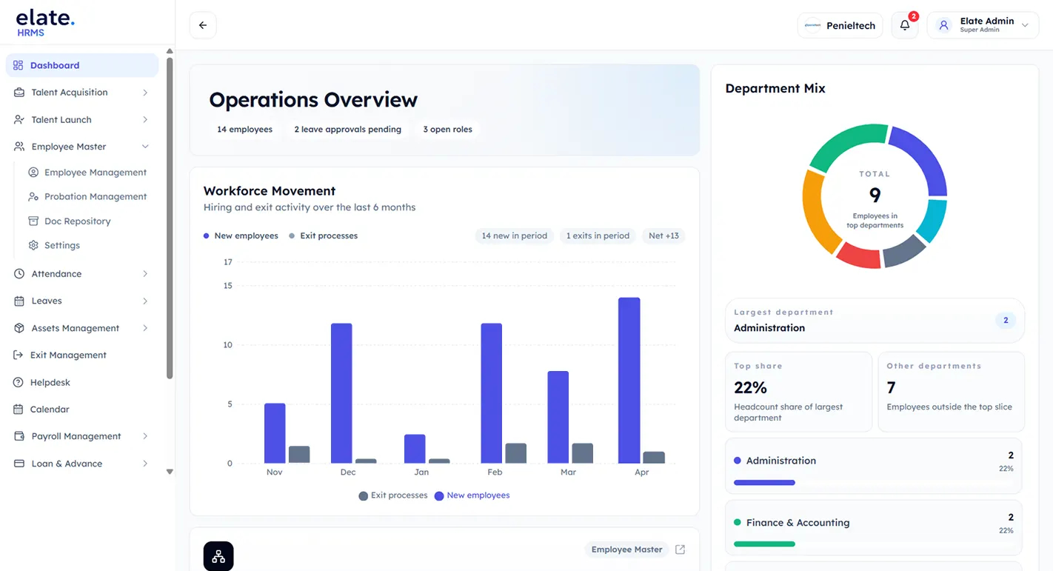Click the Calendar icon in sidebar
The width and height of the screenshot is (1053, 571).
coord(19,410)
